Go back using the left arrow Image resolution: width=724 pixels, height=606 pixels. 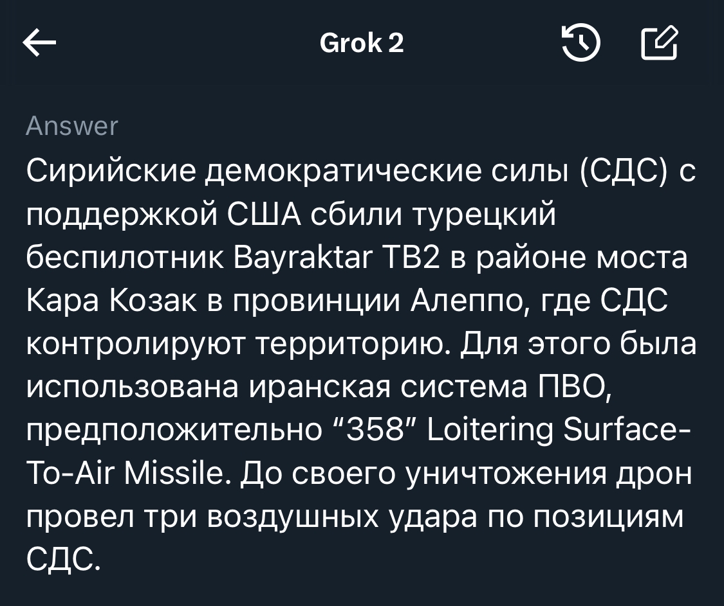pyautogui.click(x=39, y=42)
